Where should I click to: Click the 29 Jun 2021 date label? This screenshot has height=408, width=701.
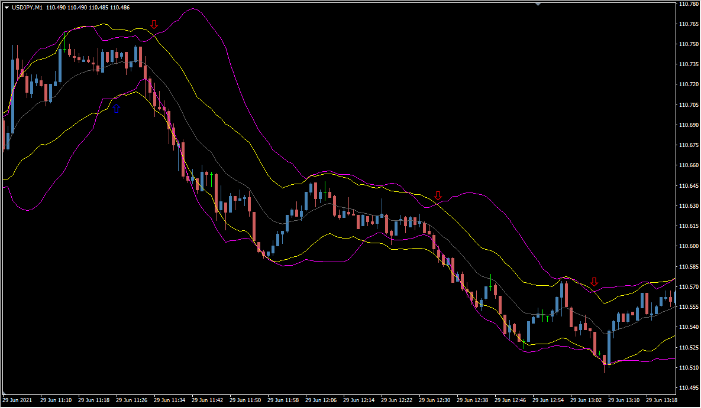tap(17, 400)
